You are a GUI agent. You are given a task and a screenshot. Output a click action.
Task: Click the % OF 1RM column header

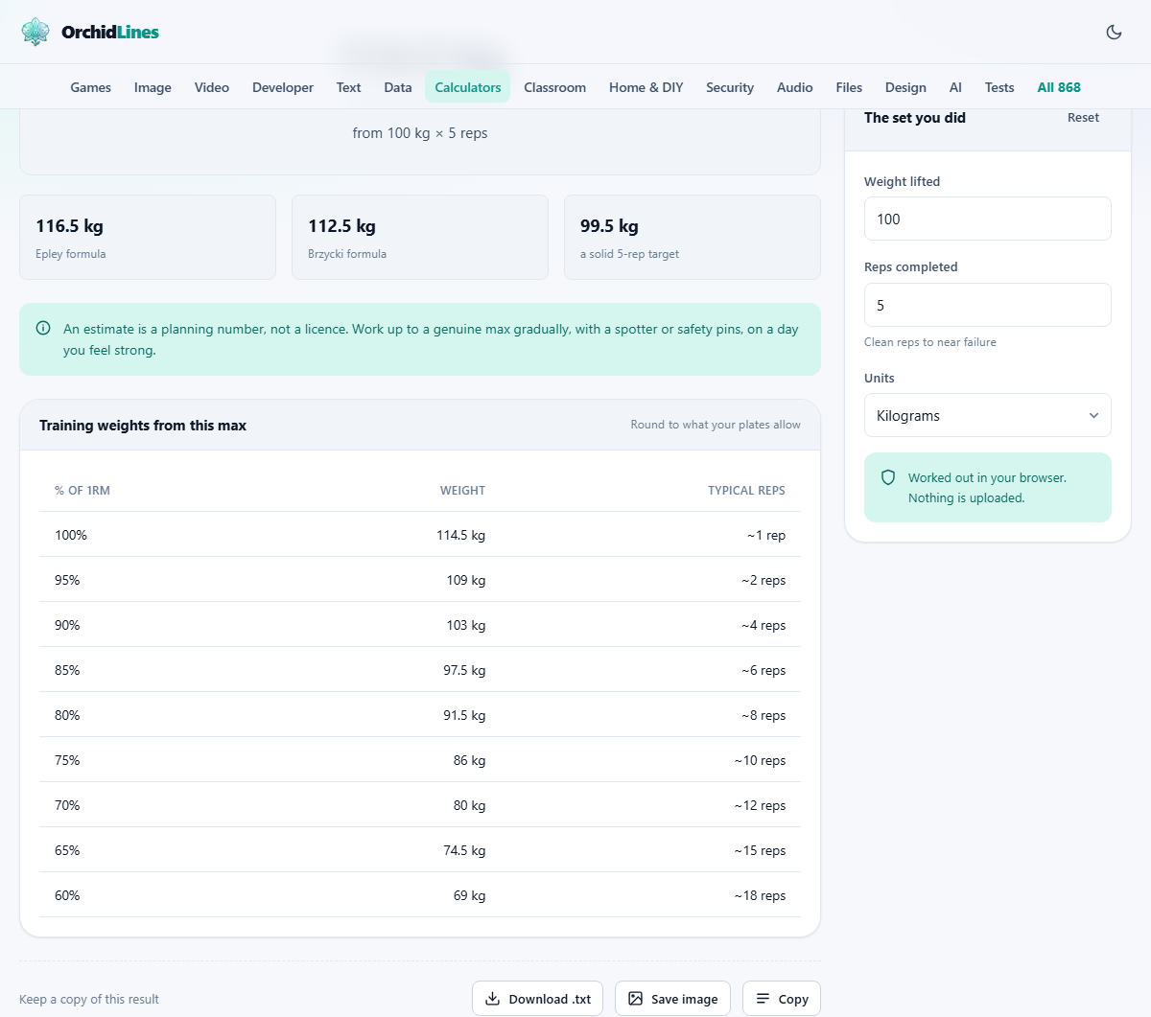pos(82,490)
